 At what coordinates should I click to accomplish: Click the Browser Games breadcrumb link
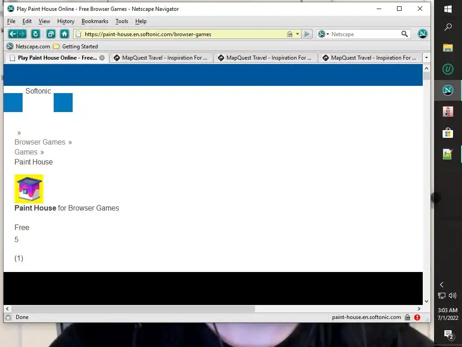tap(40, 142)
